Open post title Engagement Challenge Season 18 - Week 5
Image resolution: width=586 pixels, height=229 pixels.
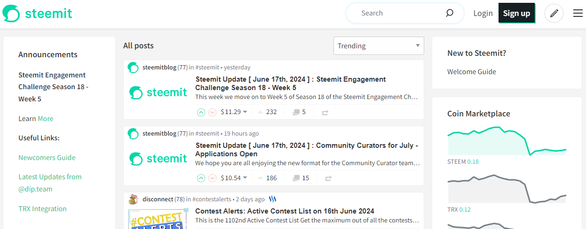pos(291,84)
